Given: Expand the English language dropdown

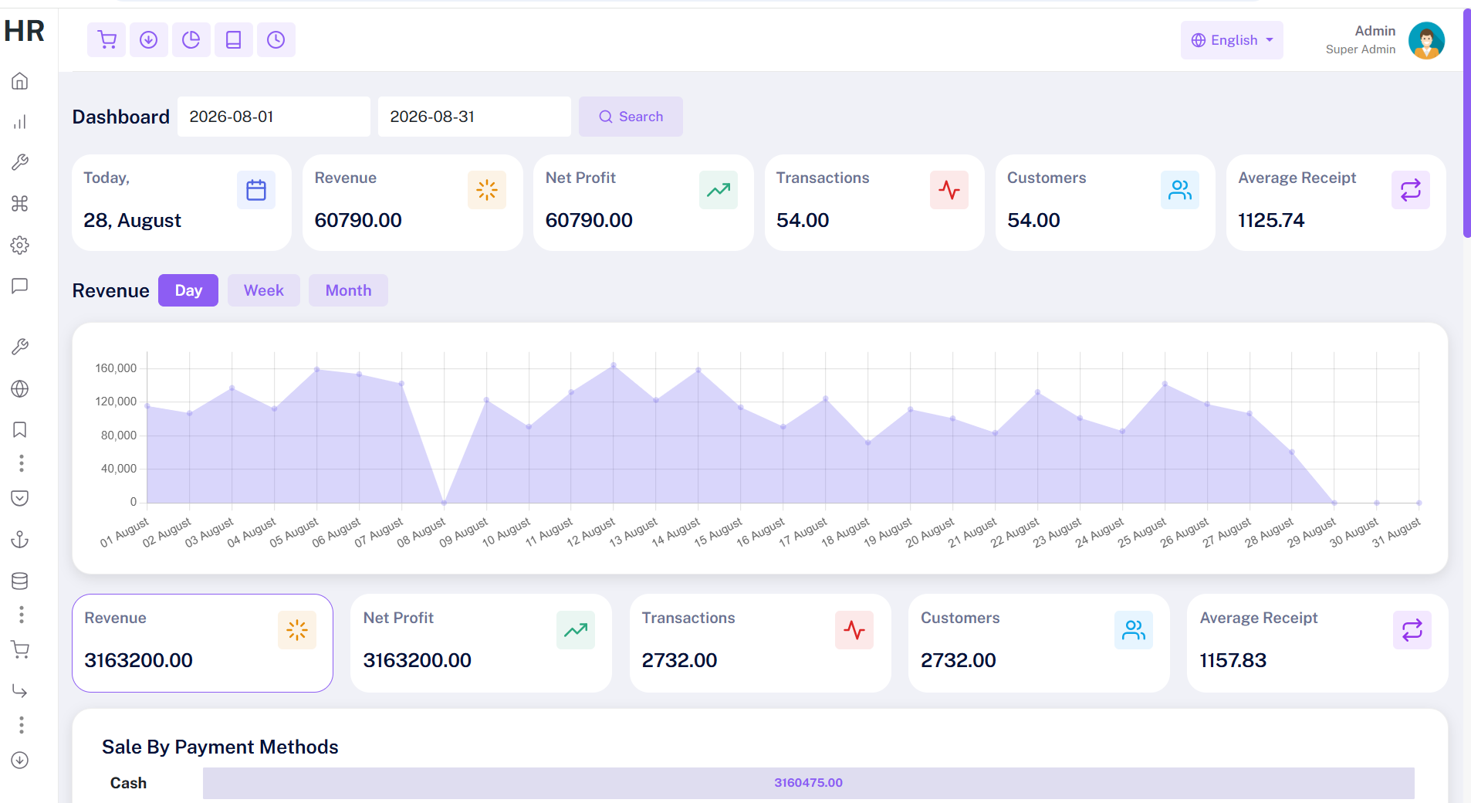Looking at the screenshot, I should 1232,40.
